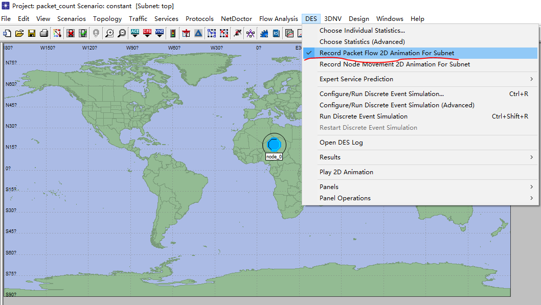Open the ACE toolbar dropdown arrow
The image size is (541, 305).
click(134, 35)
